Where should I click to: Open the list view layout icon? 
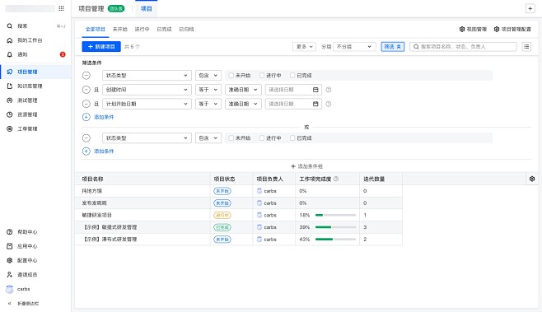point(526,46)
